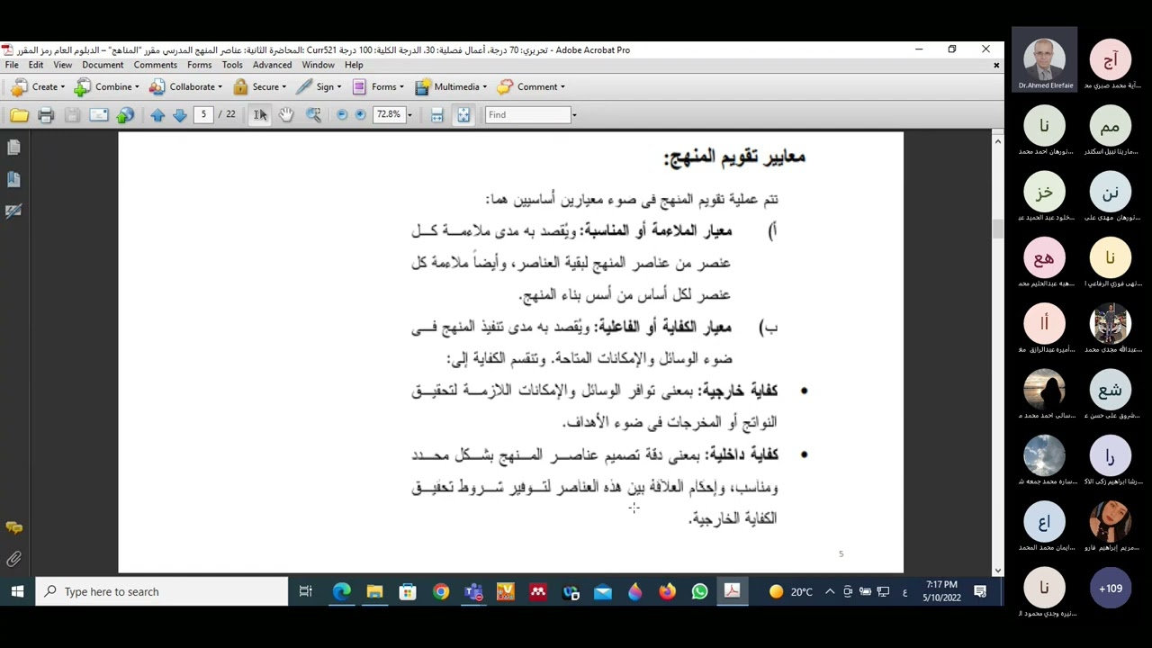Click the globe upload icon
Viewport: 1152px width, 648px height.
[125, 115]
